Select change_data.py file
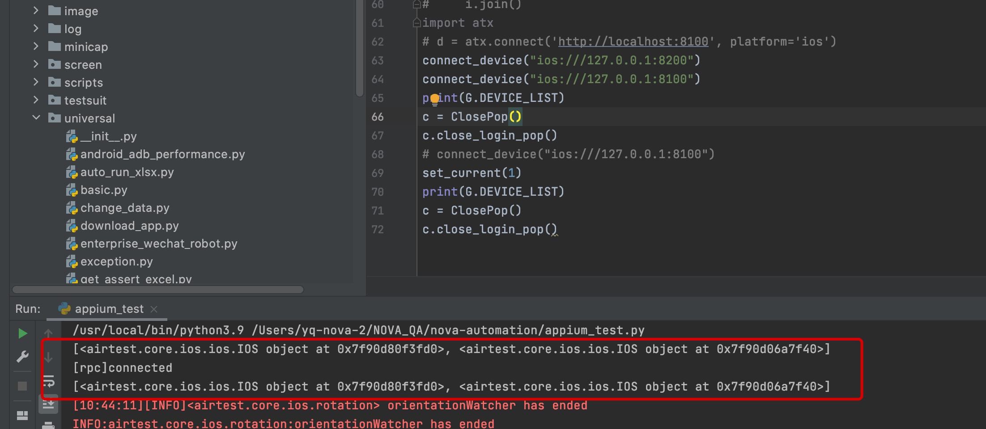The height and width of the screenshot is (429, 986). [125, 208]
